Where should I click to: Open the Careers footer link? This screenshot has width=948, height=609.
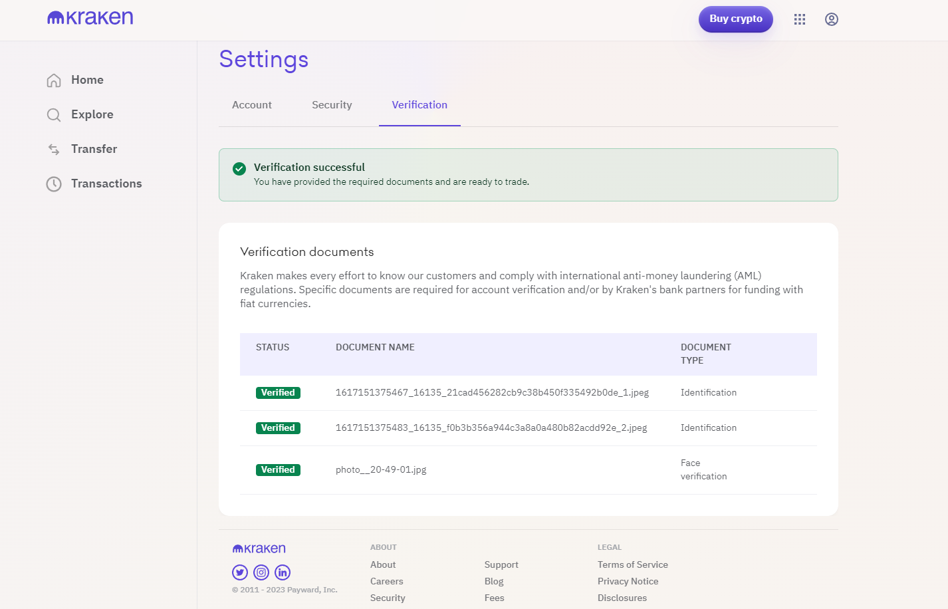coord(387,581)
